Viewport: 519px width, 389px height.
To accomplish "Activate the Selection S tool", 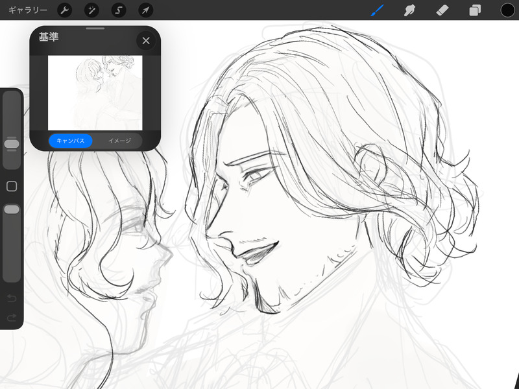I will (x=119, y=10).
